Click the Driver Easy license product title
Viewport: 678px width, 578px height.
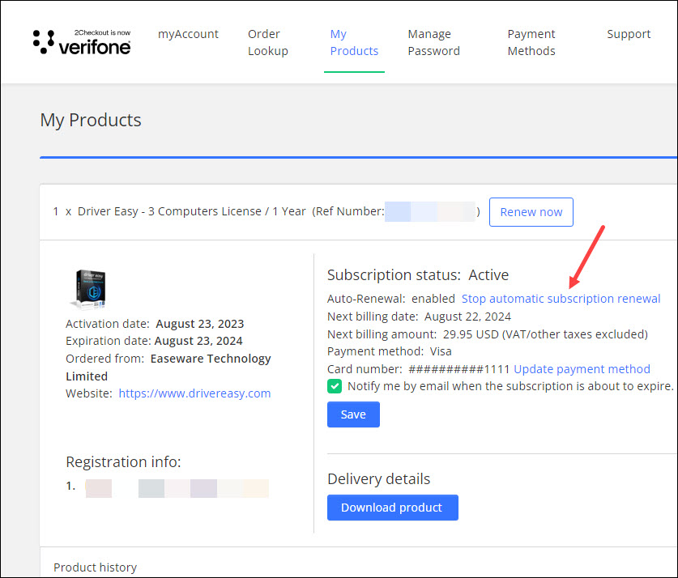click(x=192, y=211)
